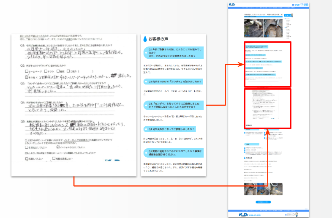Check the 掲載は遠慮したい checkbox
Viewport: 332px width, 218px height.
pos(54,159)
